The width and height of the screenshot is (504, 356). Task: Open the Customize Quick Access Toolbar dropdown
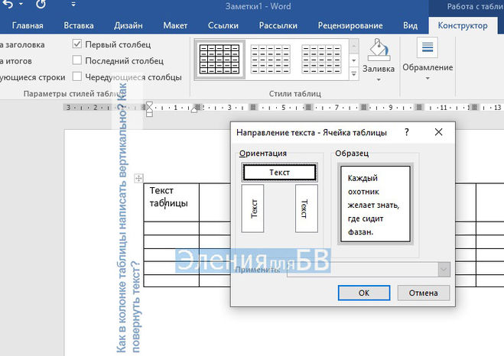pyautogui.click(x=73, y=4)
